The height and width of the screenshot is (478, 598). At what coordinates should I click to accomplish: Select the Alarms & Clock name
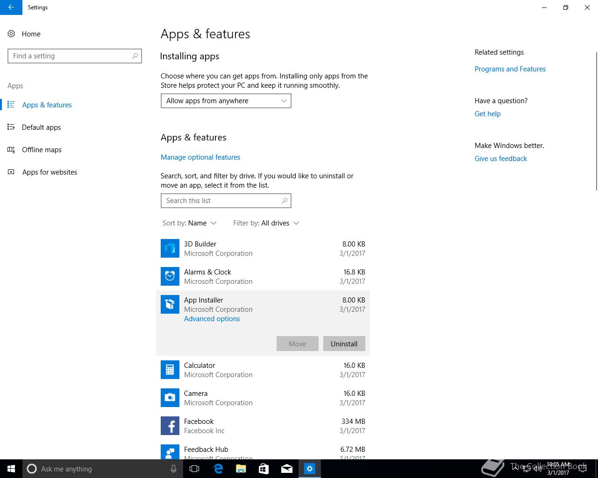pyautogui.click(x=207, y=272)
